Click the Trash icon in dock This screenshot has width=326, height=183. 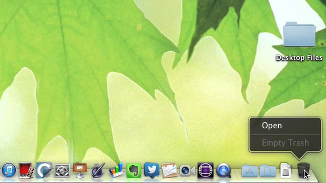[x=304, y=170]
